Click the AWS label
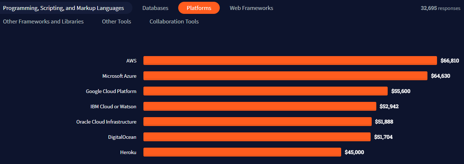Image resolution: width=464 pixels, height=164 pixels. pos(131,61)
